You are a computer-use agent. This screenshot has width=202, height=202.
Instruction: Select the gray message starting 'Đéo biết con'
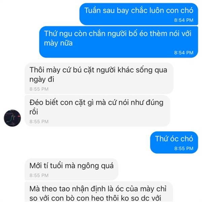tap(97, 111)
